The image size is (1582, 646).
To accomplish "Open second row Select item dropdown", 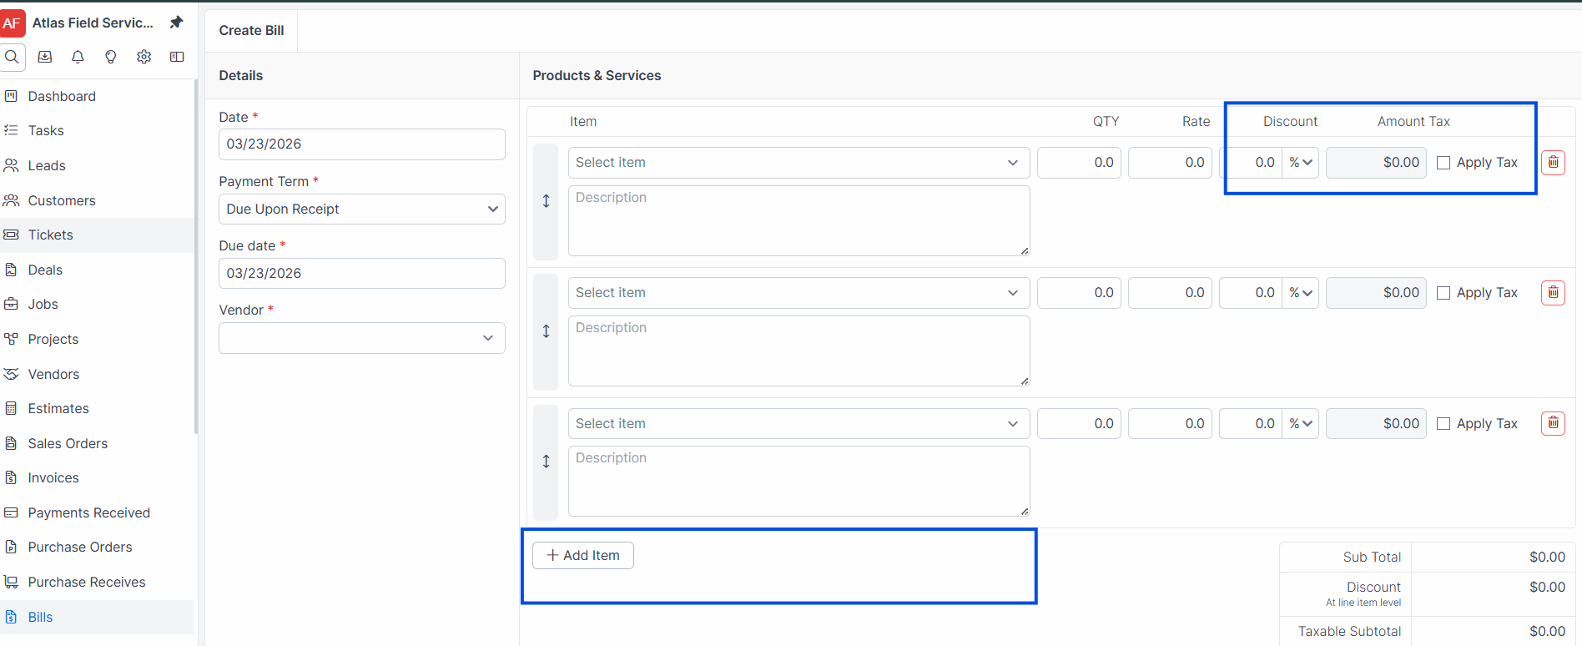I will tap(799, 293).
